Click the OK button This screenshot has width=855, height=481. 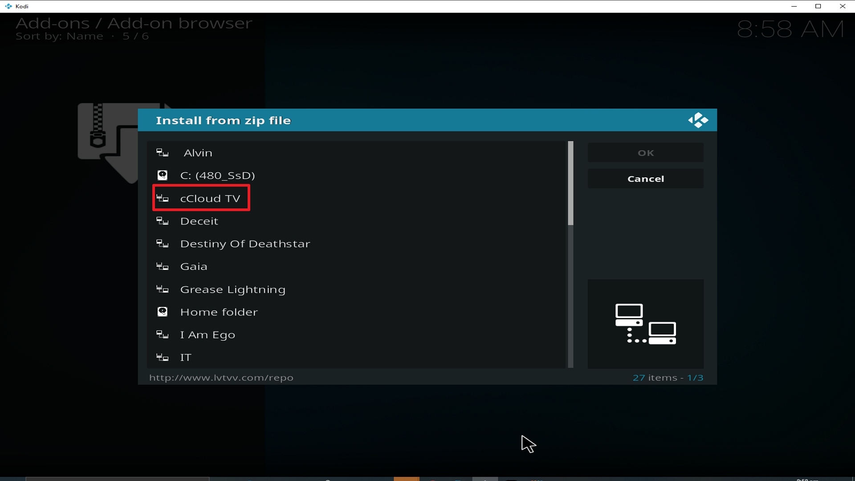646,153
